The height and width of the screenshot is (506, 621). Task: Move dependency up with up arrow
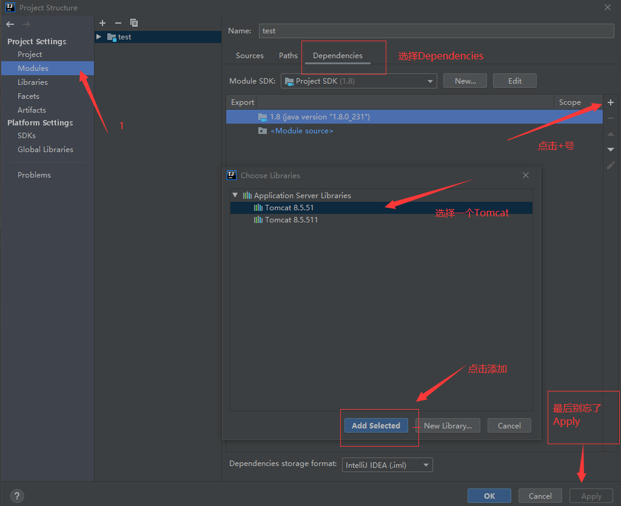[611, 134]
